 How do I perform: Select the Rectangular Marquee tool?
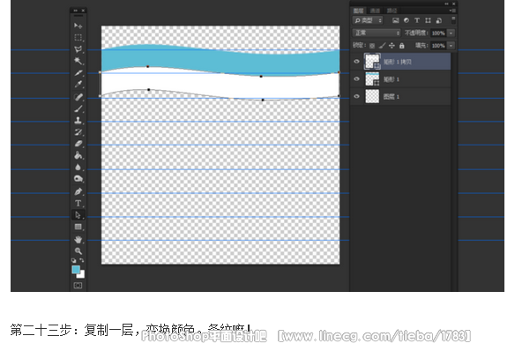tap(78, 37)
